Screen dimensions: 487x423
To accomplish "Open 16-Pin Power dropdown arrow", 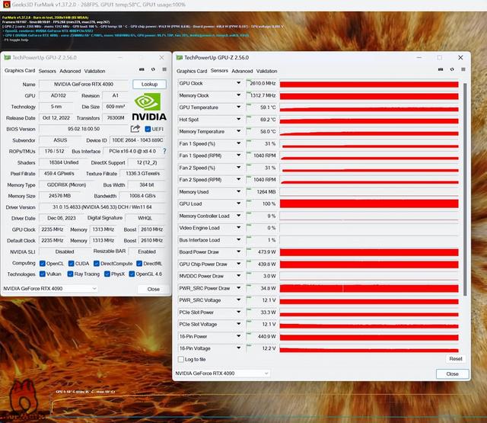I will (238, 336).
